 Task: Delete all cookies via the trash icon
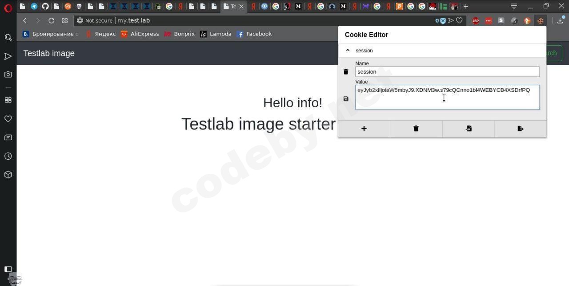416,128
